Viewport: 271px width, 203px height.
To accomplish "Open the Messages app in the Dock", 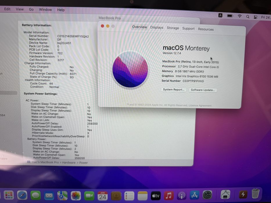I will tap(36, 195).
